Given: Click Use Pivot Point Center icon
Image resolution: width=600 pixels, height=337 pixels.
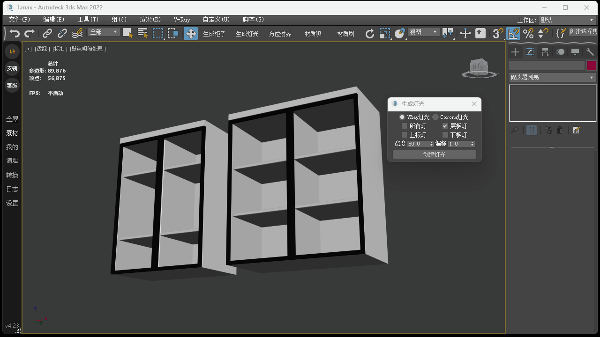Looking at the screenshot, I should tap(448, 33).
